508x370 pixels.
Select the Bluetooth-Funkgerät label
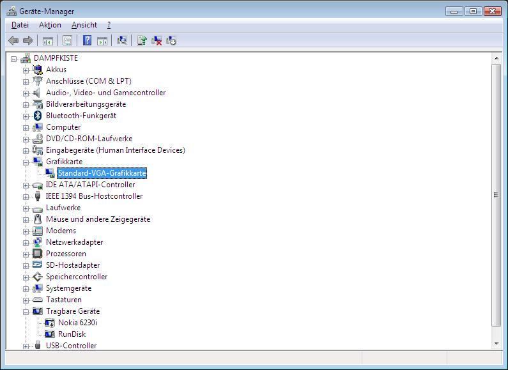[x=81, y=116]
